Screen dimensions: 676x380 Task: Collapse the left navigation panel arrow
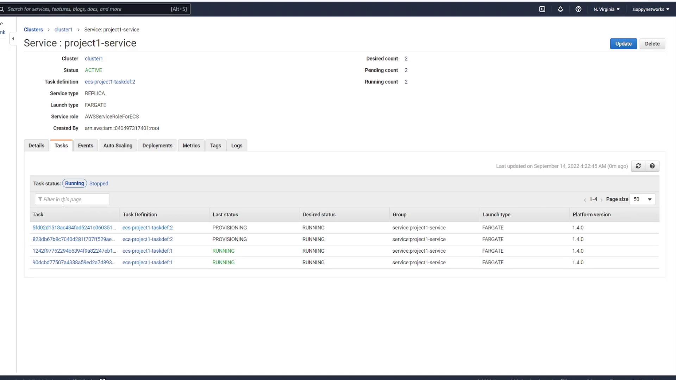13,39
